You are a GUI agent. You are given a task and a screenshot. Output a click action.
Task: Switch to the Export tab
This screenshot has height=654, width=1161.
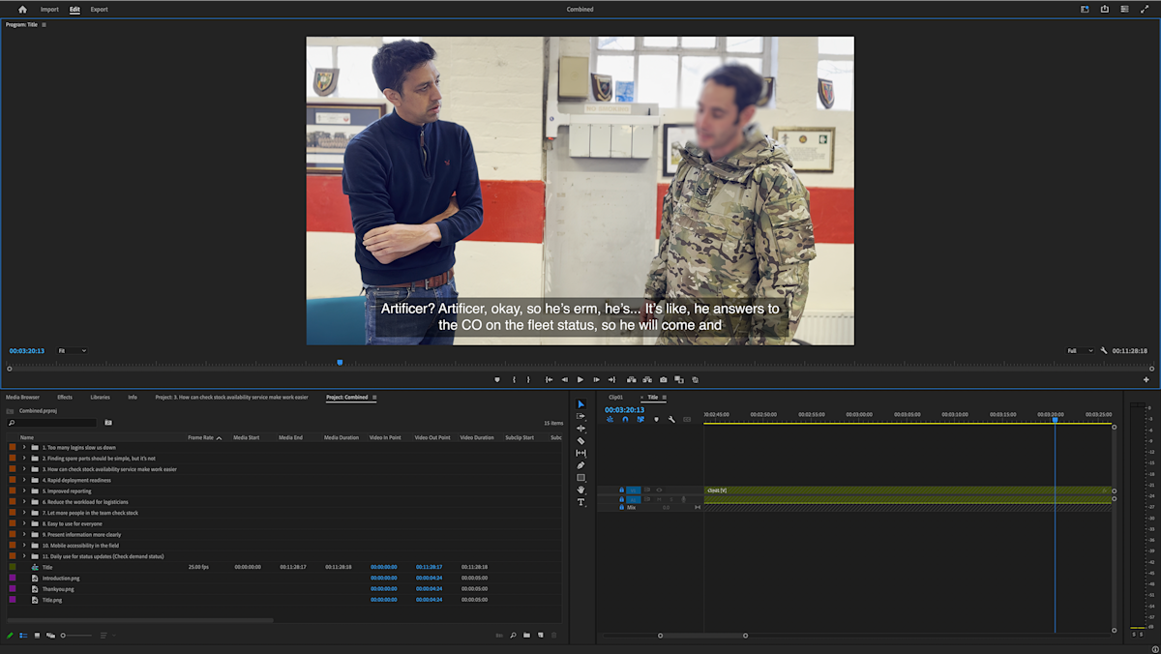click(99, 10)
